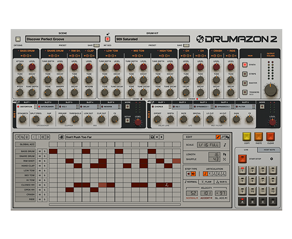Select the first articulation note icon

(205, 174)
